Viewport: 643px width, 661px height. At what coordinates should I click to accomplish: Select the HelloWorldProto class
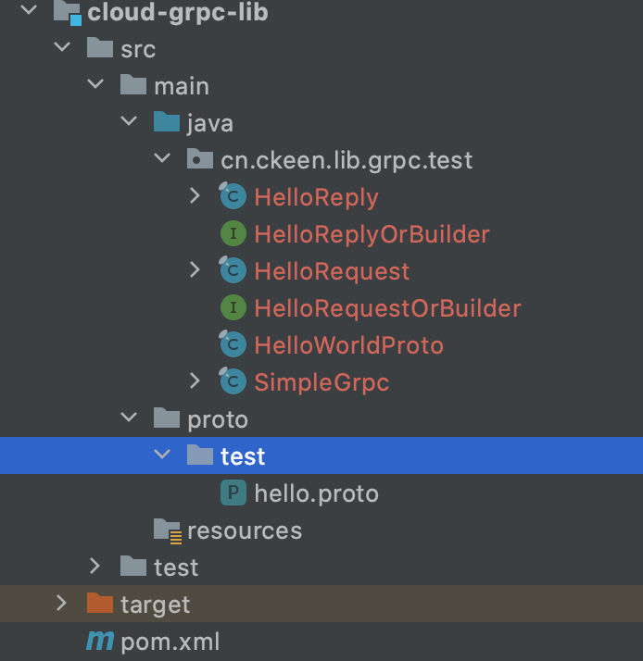click(x=349, y=344)
